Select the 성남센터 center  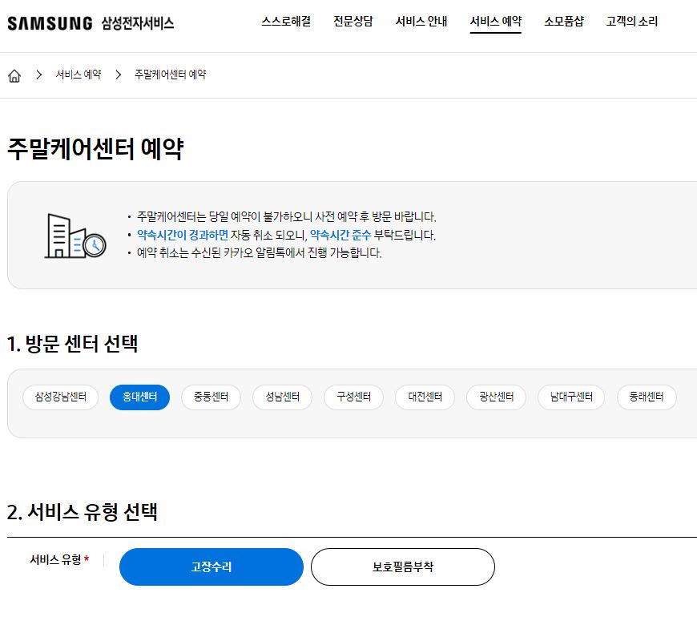click(x=282, y=397)
